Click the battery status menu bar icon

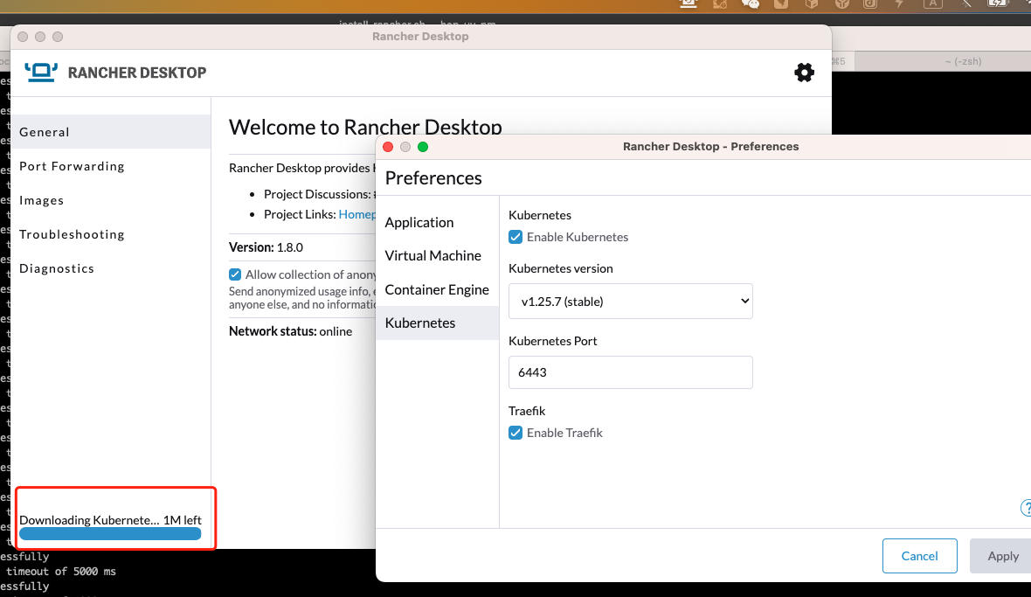tap(996, 5)
